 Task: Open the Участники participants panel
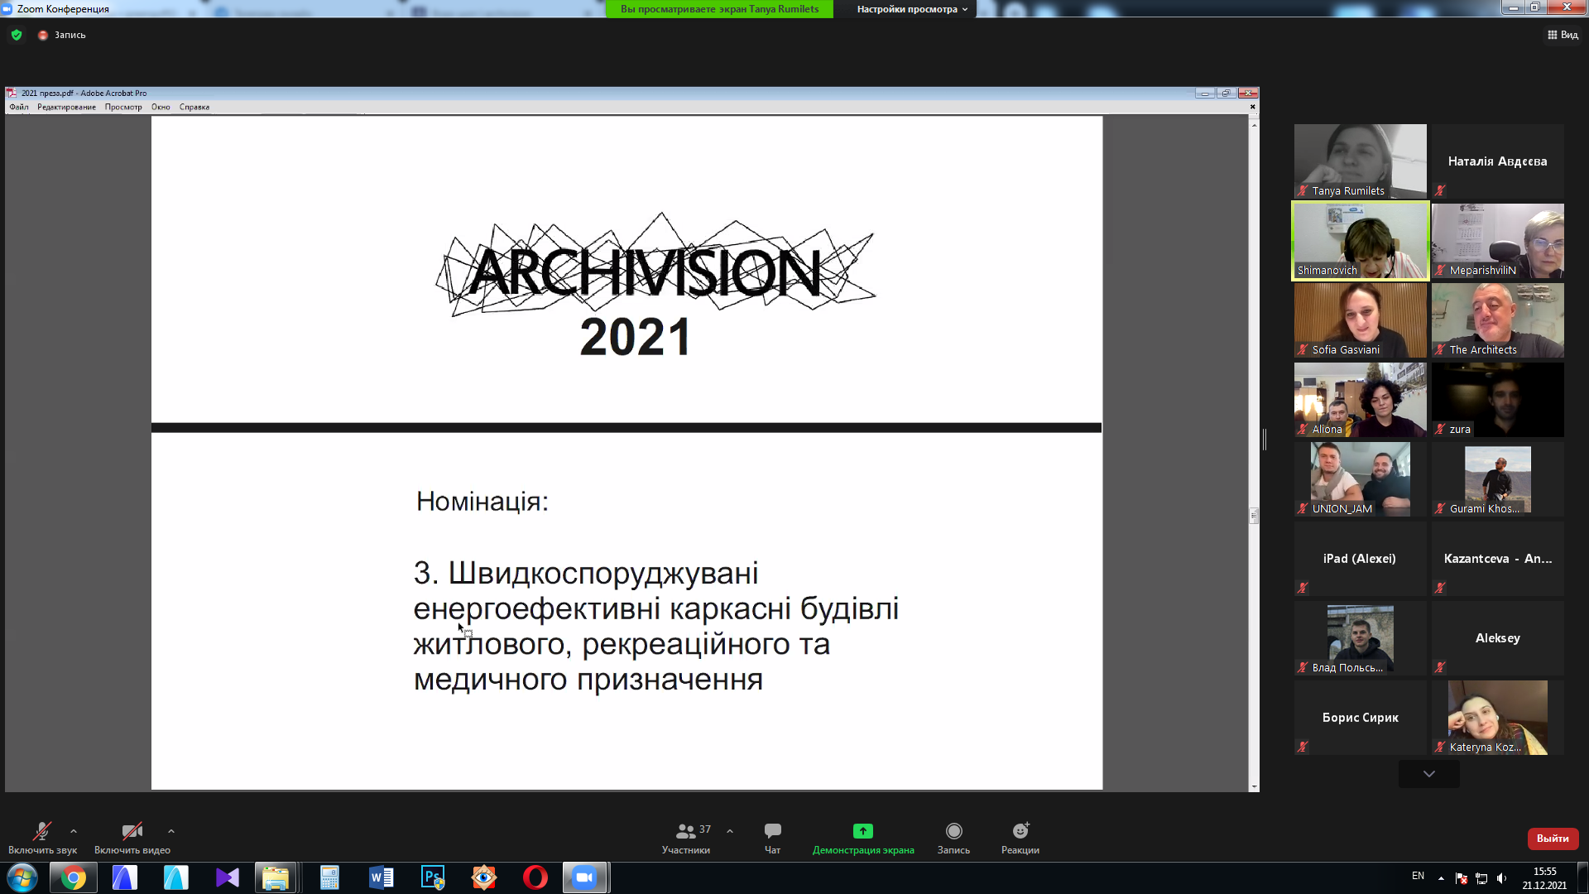pos(686,838)
